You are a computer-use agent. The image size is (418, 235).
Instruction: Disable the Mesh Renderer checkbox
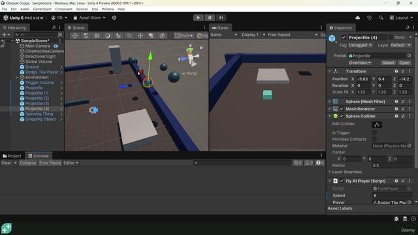click(342, 109)
